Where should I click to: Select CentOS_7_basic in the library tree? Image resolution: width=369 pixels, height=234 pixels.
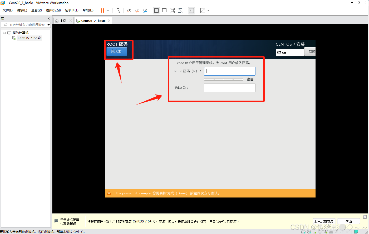pos(29,38)
